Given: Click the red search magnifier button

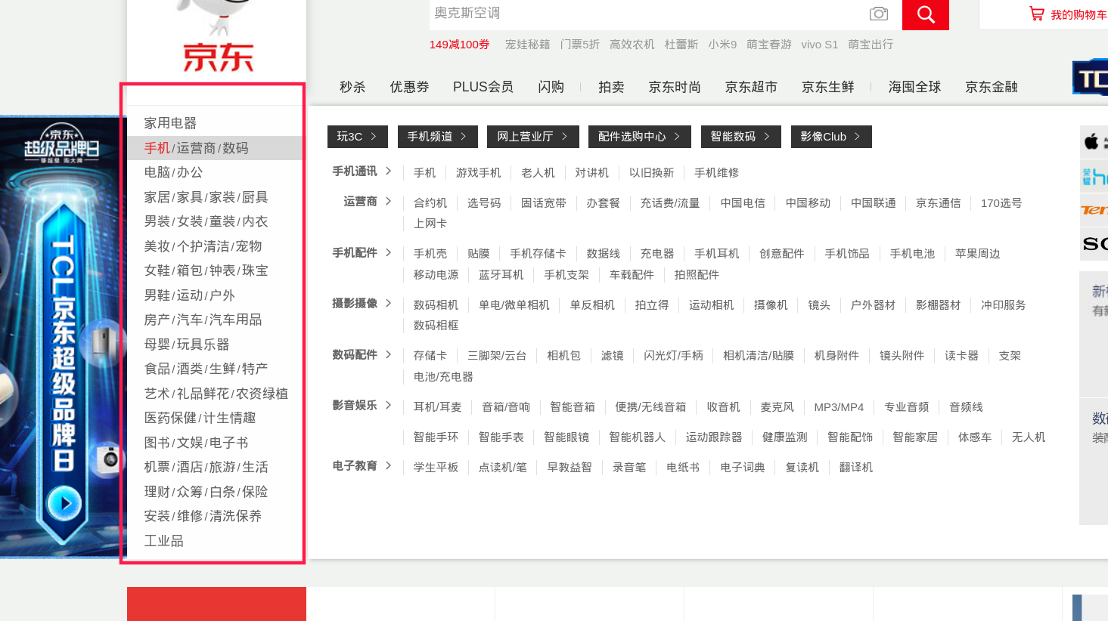Looking at the screenshot, I should coord(926,14).
